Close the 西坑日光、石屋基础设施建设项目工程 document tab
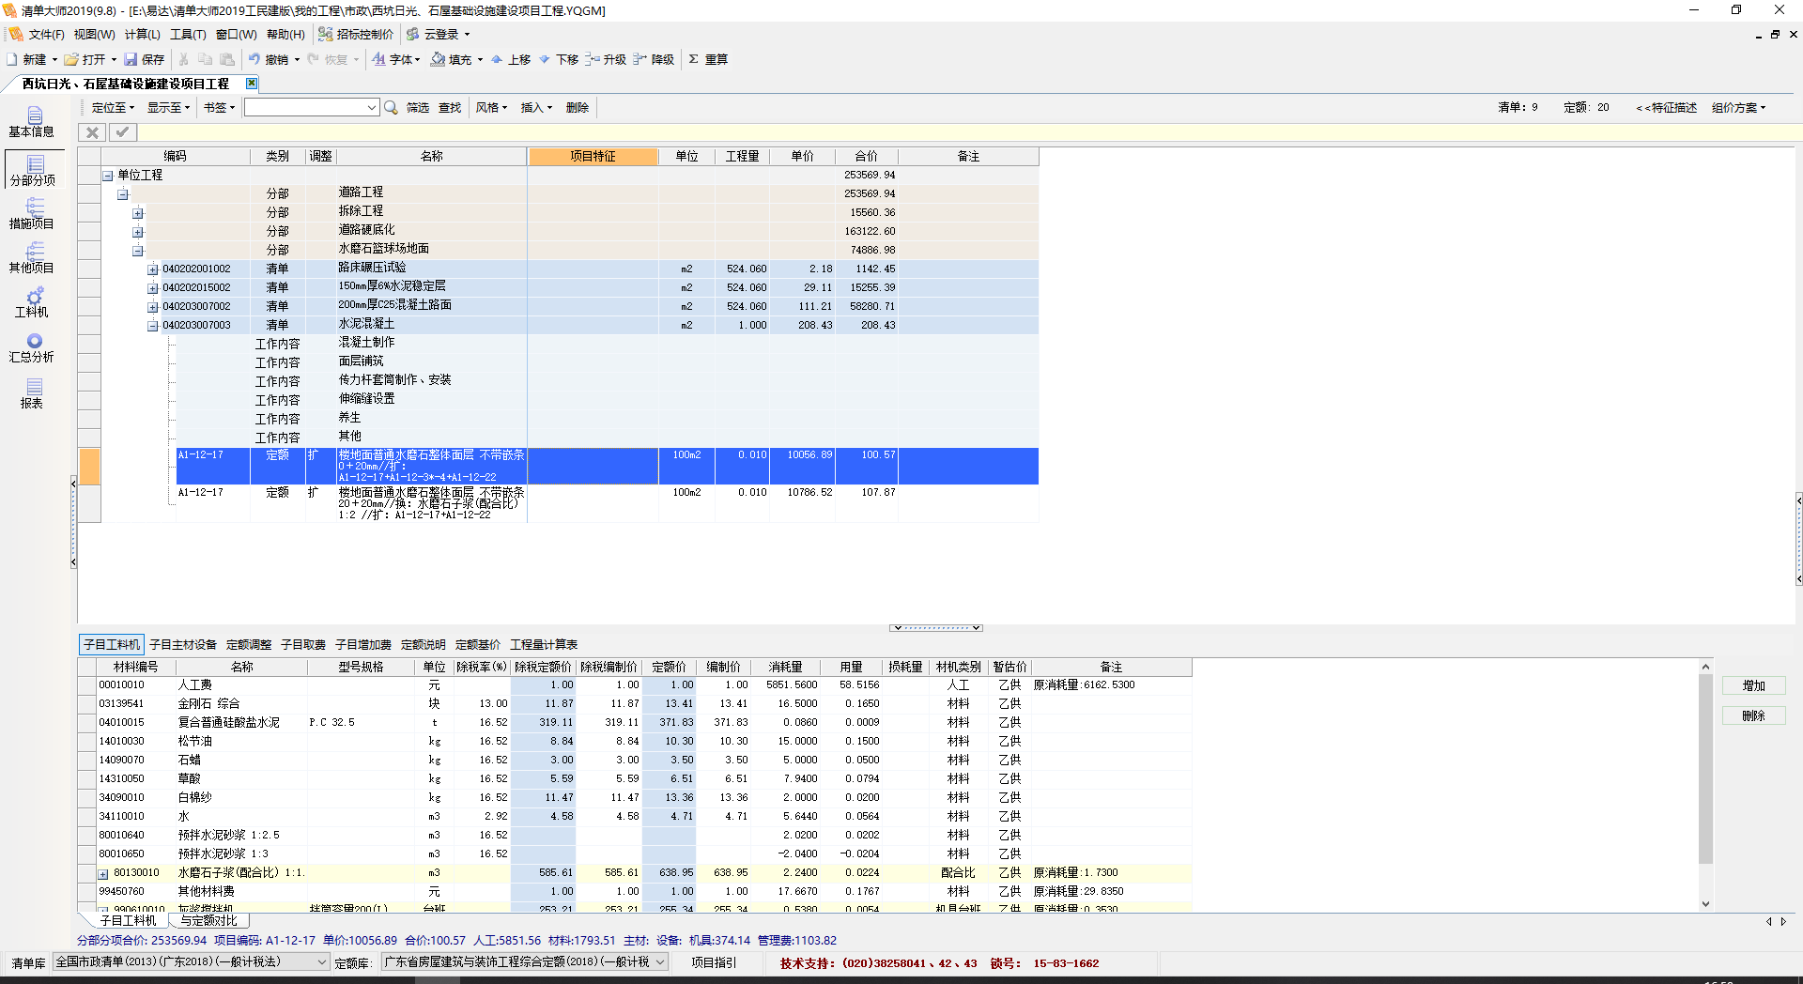1803x984 pixels. pos(252,84)
